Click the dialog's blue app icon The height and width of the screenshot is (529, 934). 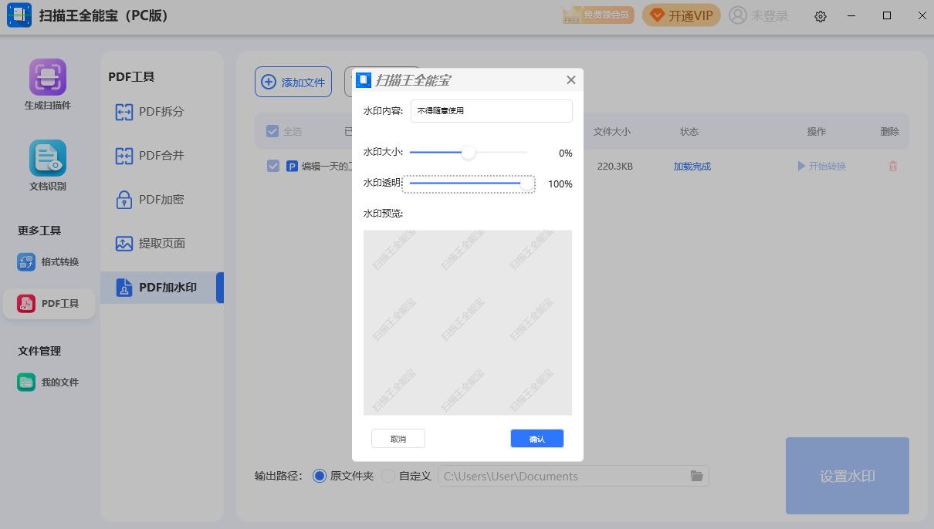(x=364, y=79)
